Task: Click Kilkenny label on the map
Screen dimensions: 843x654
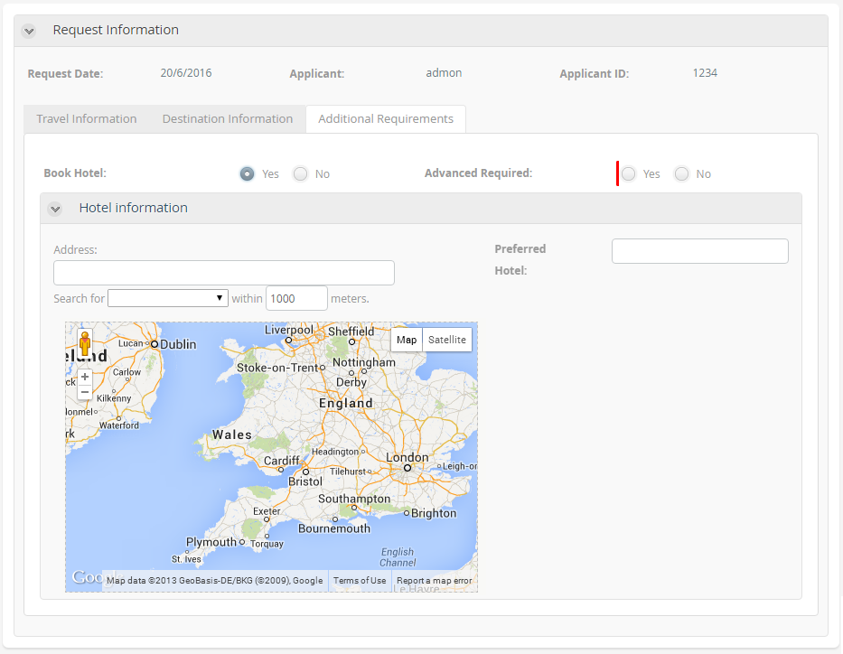Action: (114, 398)
